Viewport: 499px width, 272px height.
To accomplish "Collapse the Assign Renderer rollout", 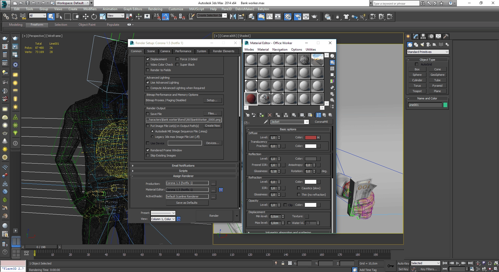I will coord(183,176).
